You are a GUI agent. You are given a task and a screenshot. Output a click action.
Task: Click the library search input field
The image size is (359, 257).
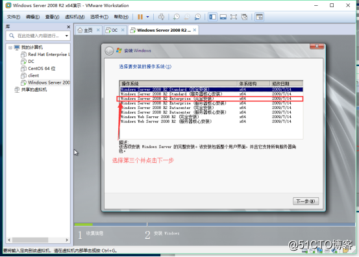tap(38, 36)
